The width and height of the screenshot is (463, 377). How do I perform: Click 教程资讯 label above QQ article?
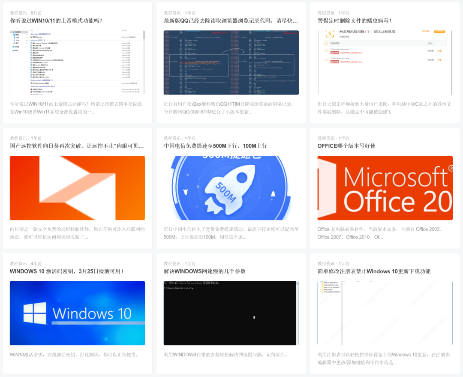coord(172,13)
